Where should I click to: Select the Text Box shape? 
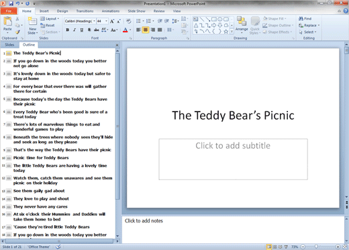(x=196, y=19)
